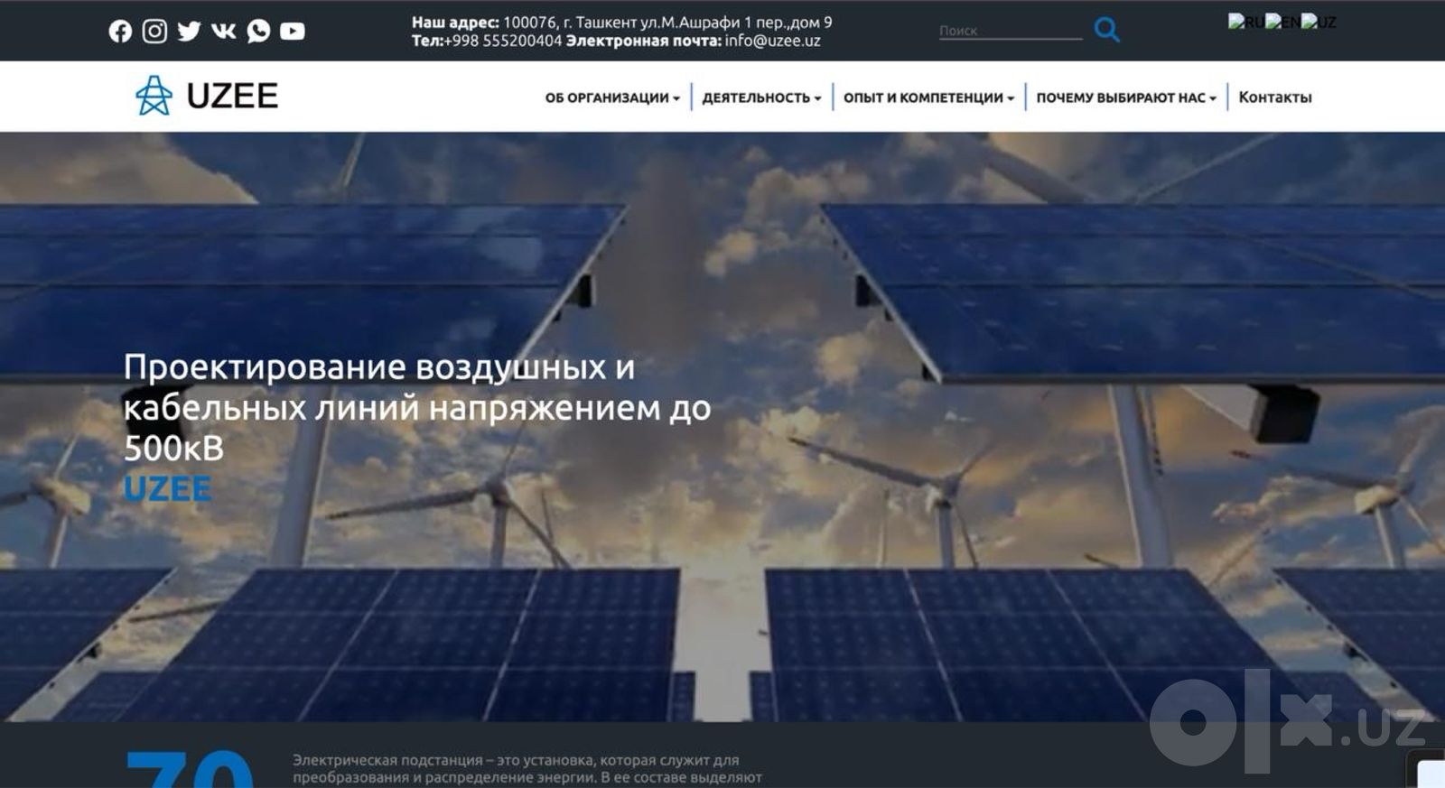Expand ОПЫТ И КОМПЕТЕНЦИИ menu
The image size is (1445, 788).
928,97
